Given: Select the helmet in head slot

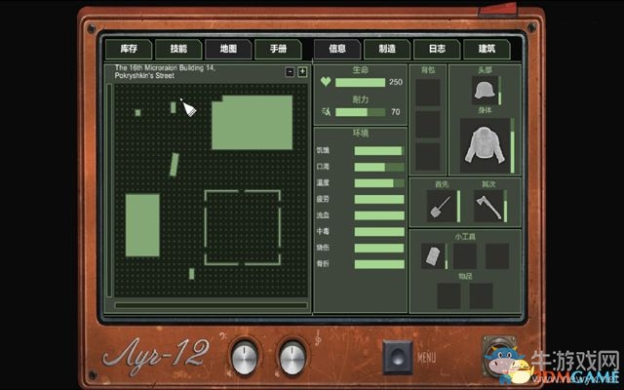Looking at the screenshot, I should [485, 90].
